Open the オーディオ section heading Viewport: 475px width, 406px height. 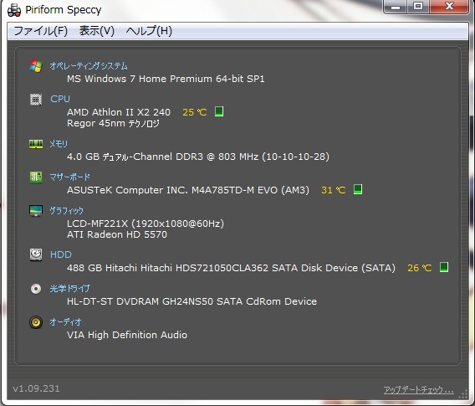(x=65, y=322)
